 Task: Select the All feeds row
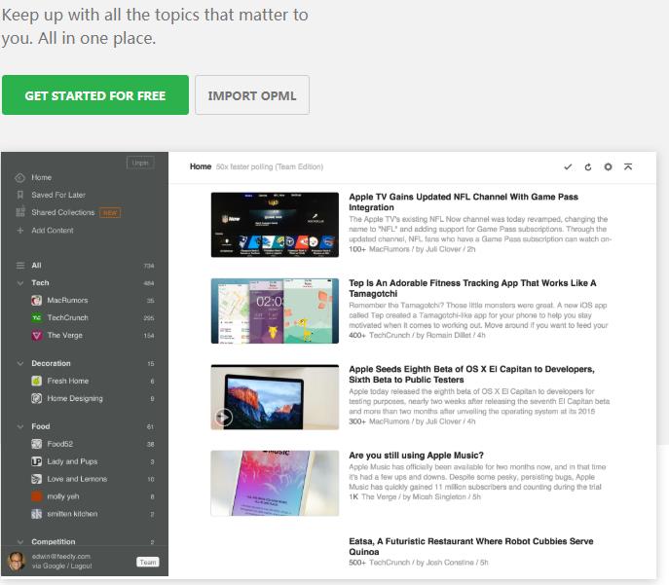[x=85, y=266]
